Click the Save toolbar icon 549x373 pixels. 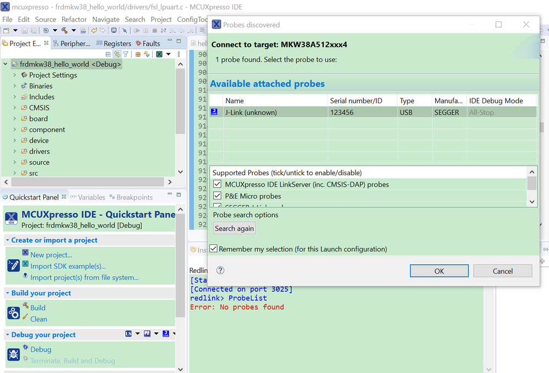click(25, 30)
